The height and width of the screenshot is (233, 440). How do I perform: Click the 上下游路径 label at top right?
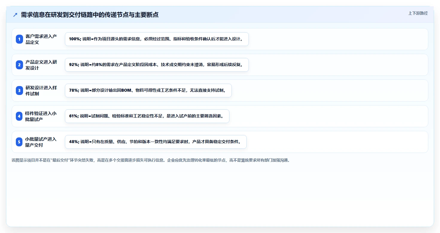(418, 13)
